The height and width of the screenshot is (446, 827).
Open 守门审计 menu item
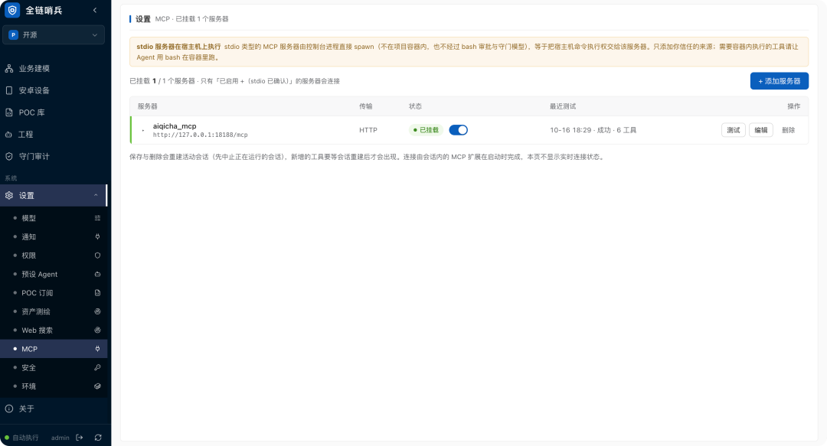(x=54, y=156)
